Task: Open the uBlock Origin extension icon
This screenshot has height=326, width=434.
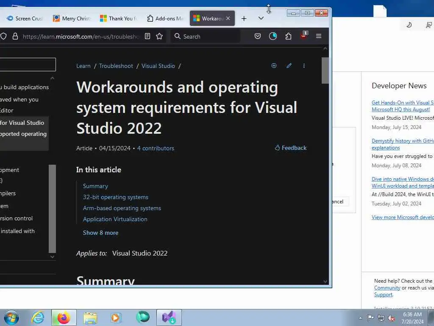Action: pos(303,36)
